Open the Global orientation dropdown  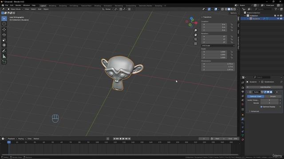click(107, 9)
